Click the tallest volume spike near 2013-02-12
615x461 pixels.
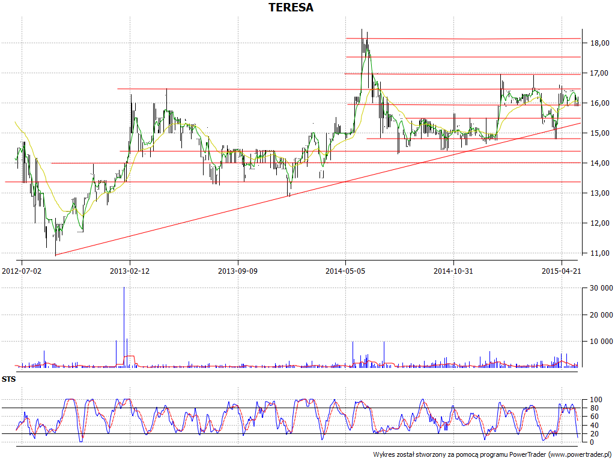124,327
